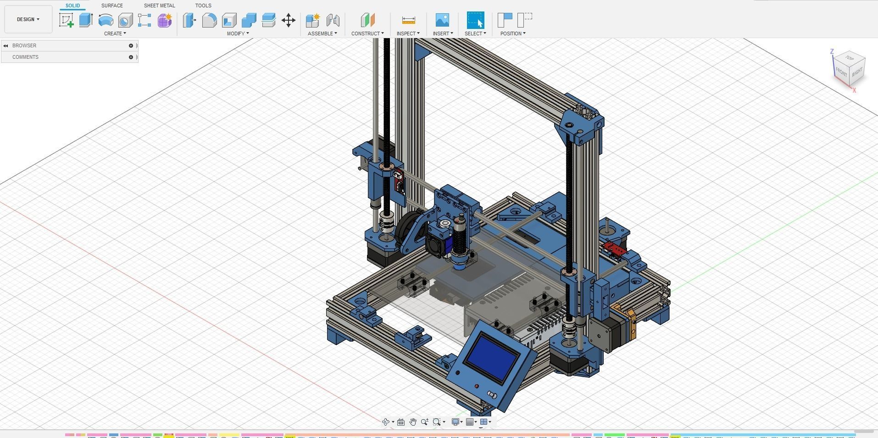This screenshot has height=438, width=878.
Task: Switch to the SHEET METAL tab
Action: click(x=159, y=6)
